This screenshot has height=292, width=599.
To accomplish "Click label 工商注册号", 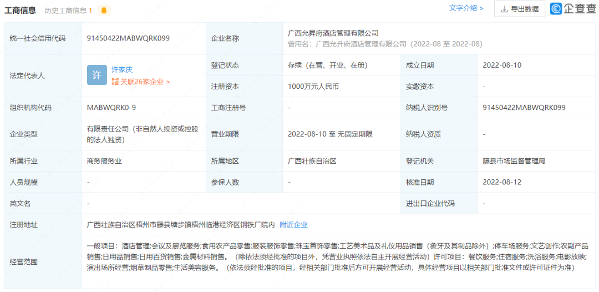I will pos(229,107).
